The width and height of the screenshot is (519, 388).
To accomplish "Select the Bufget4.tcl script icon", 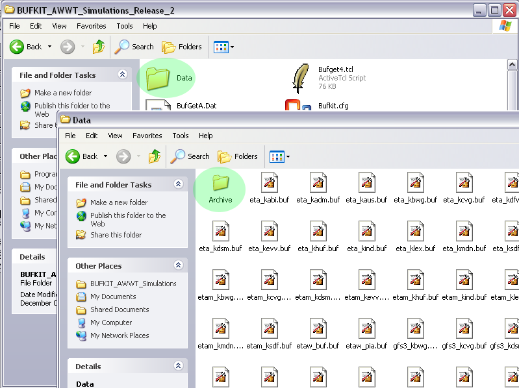I will [x=299, y=77].
